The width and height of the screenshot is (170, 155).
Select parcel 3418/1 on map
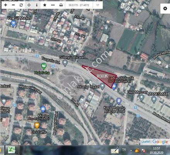pyautogui.click(x=102, y=76)
